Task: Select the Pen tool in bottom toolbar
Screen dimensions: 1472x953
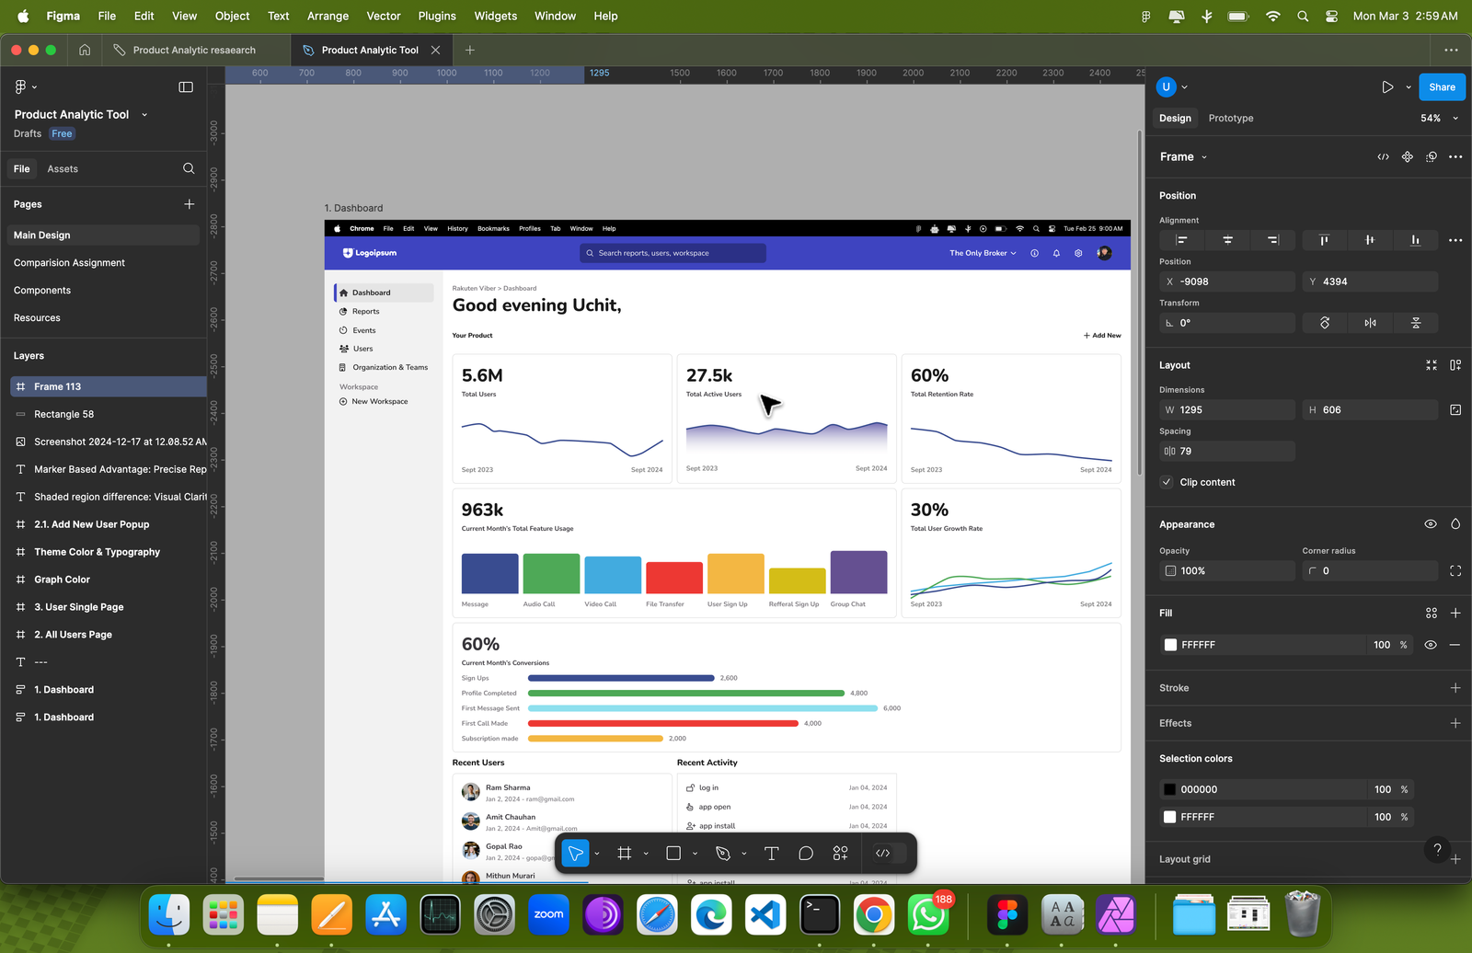Action: point(723,854)
